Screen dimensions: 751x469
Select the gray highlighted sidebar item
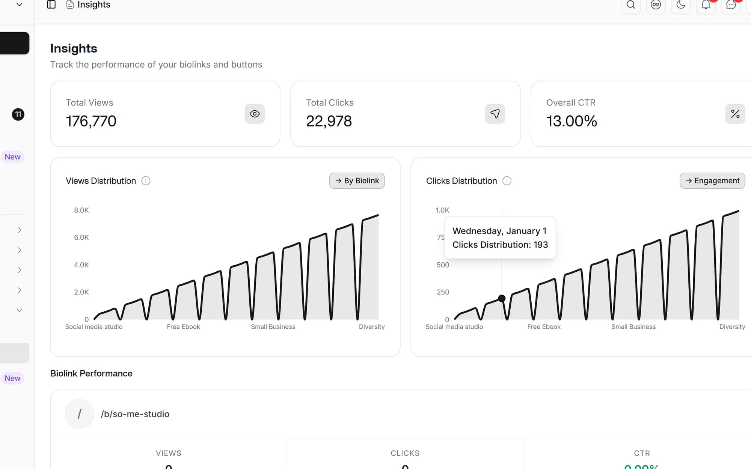pos(14,353)
